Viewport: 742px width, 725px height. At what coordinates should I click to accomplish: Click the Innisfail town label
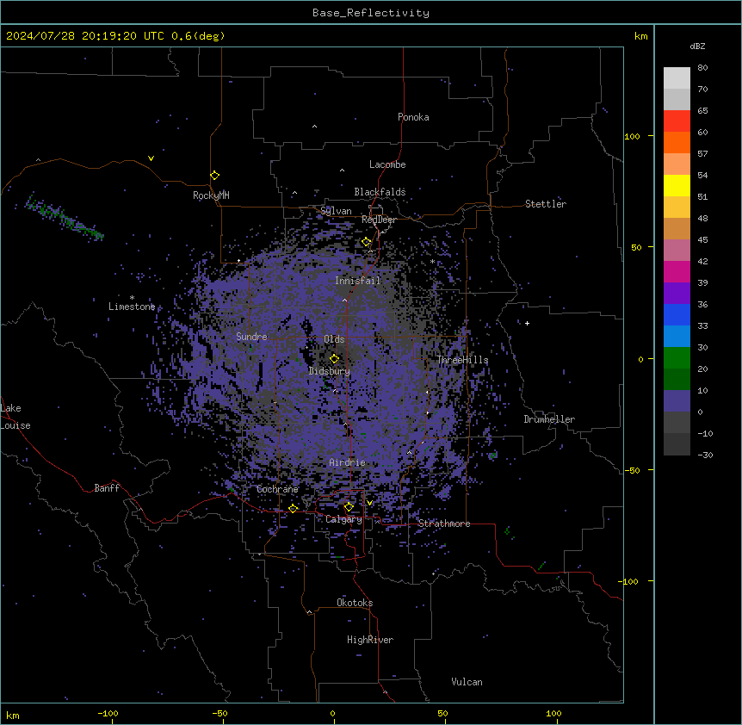(x=357, y=281)
